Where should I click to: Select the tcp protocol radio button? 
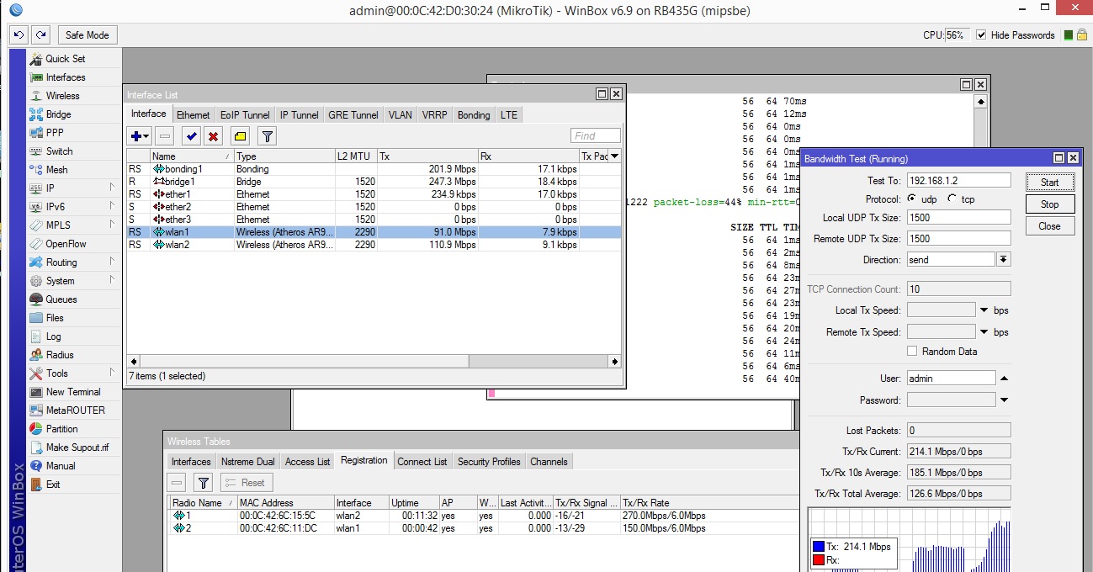tap(952, 199)
